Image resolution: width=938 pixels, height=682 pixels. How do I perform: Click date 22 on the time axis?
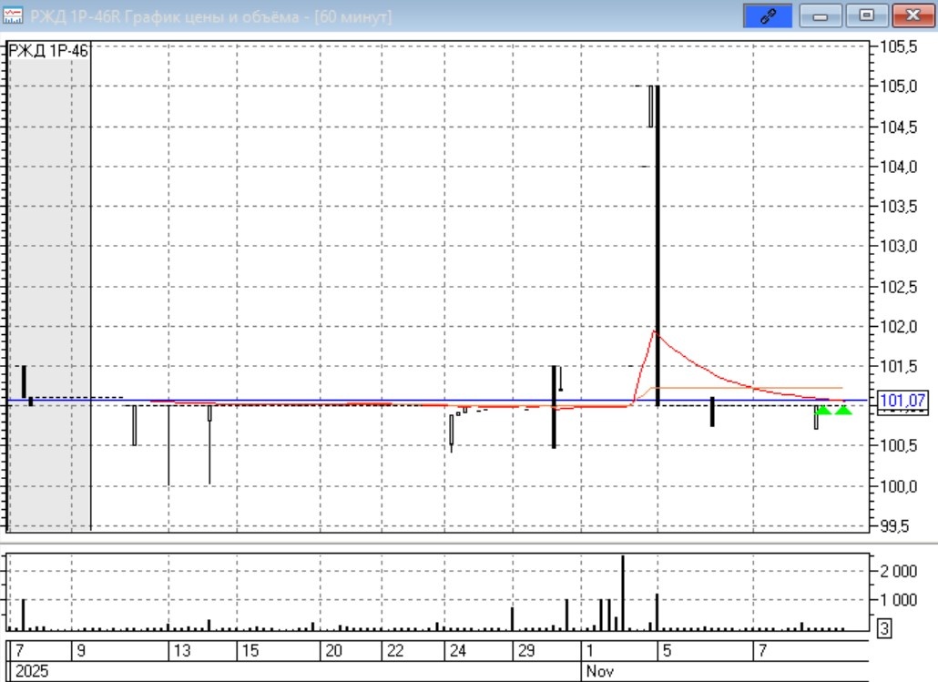pyautogui.click(x=395, y=651)
